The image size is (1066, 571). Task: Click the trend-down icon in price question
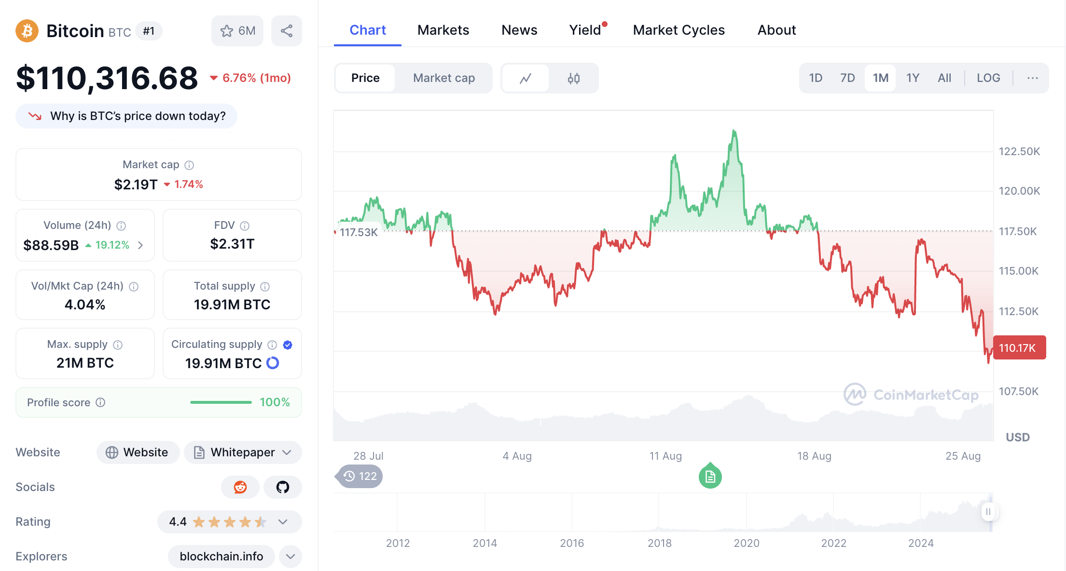pos(35,116)
